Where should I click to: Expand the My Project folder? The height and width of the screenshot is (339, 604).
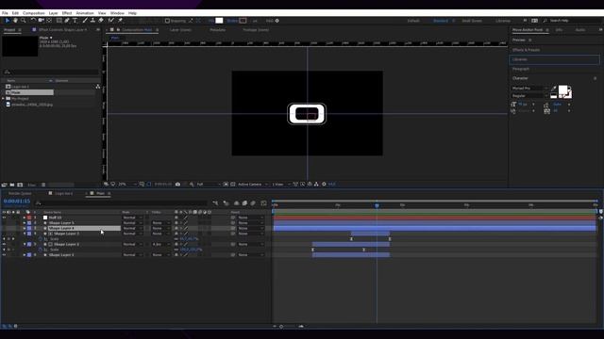point(3,99)
